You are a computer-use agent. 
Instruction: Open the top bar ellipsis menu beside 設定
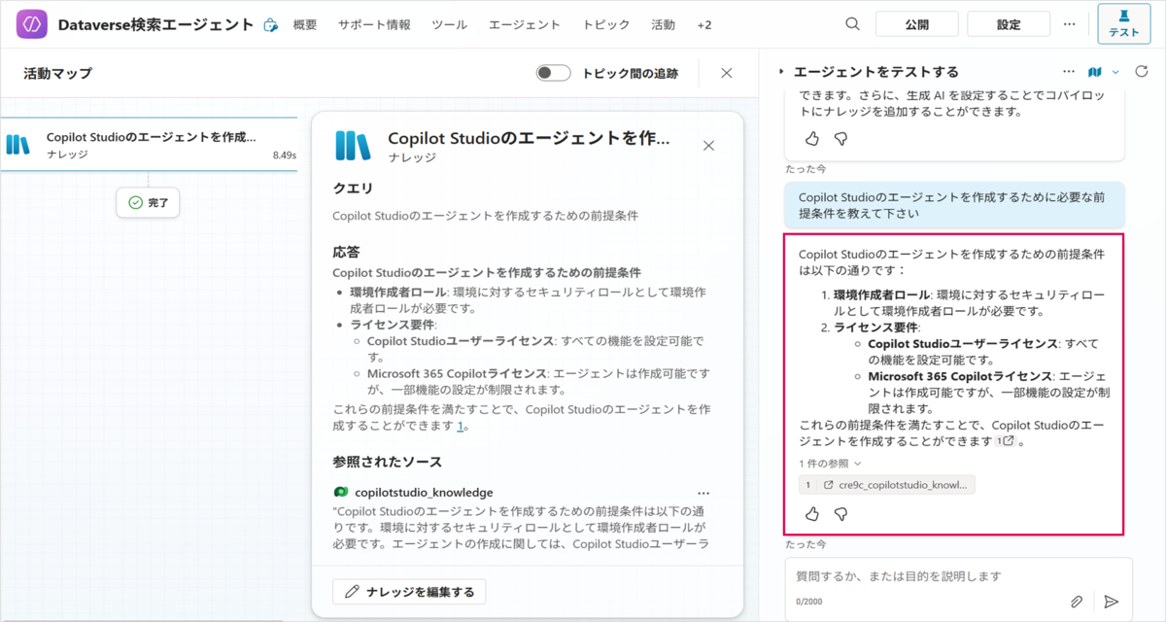[x=1069, y=24]
